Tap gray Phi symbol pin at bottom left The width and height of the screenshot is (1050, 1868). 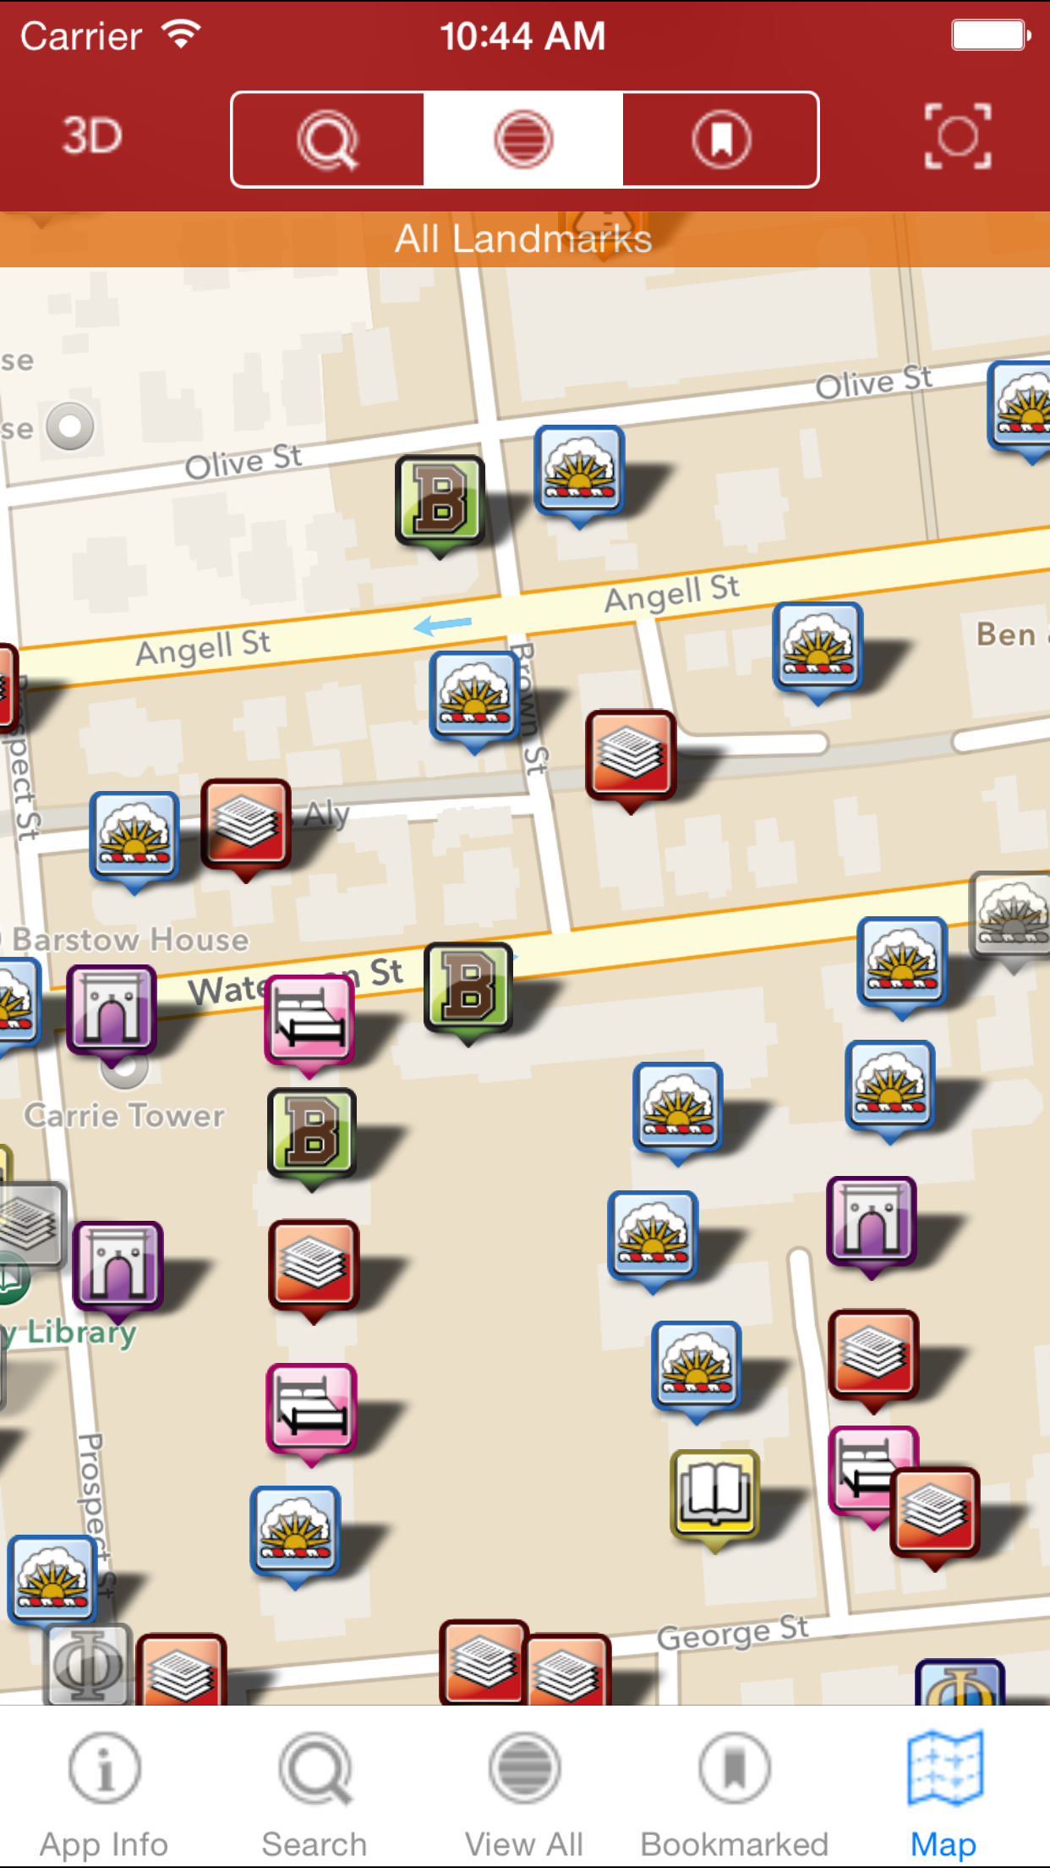pos(87,1664)
